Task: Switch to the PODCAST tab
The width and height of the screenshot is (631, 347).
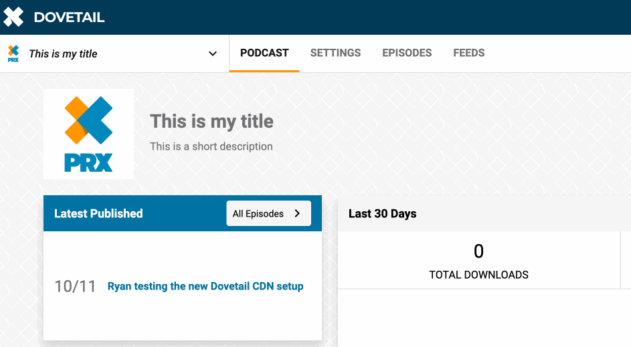Action: [264, 53]
